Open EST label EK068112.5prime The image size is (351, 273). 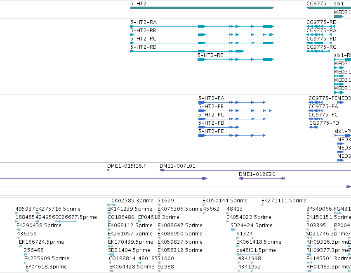(130, 226)
